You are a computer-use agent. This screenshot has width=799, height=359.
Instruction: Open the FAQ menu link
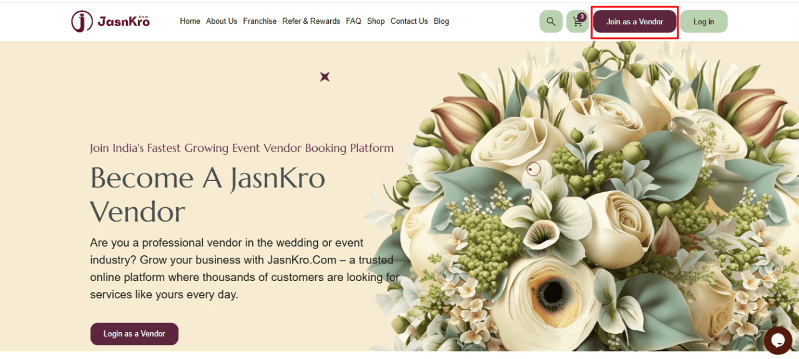tap(353, 21)
